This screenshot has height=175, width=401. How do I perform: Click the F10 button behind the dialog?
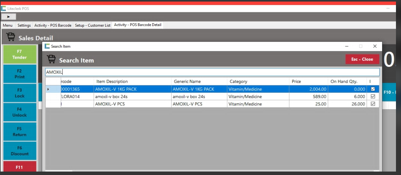pos(389,93)
